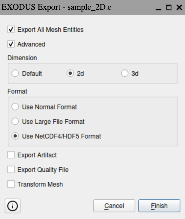The image size is (185, 219).
Task: Click the Cancel button
Action: pos(114,206)
